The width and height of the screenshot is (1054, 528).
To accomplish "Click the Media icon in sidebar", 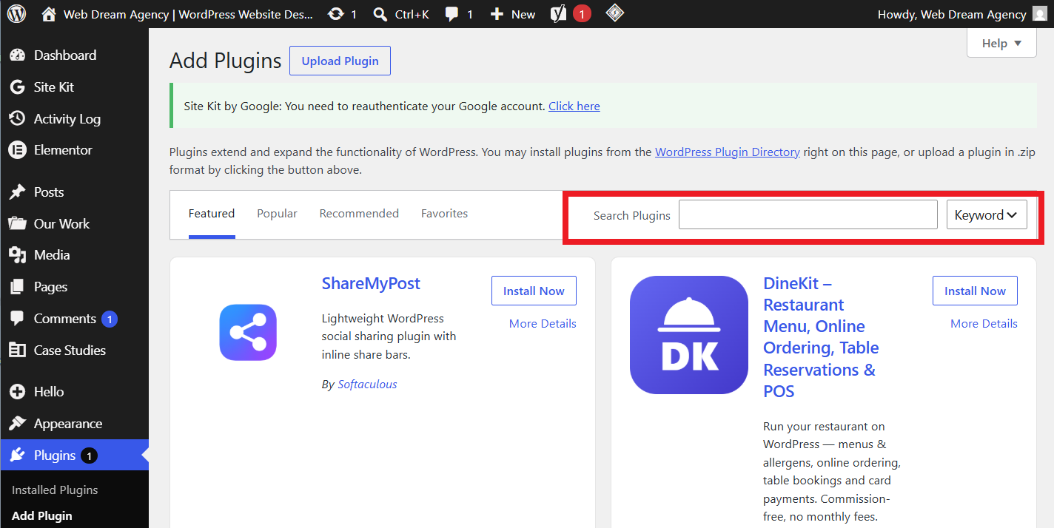I will click(x=18, y=255).
